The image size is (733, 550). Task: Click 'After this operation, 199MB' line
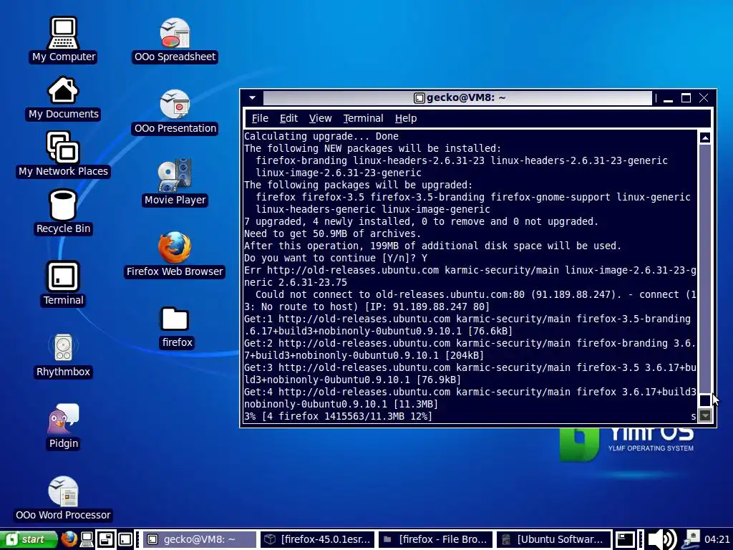(432, 246)
